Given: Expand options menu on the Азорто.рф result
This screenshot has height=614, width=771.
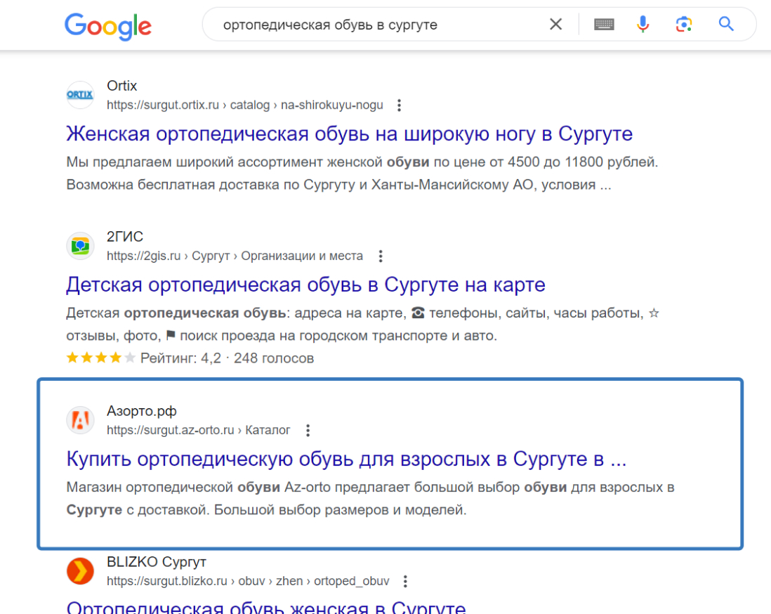Looking at the screenshot, I should (308, 430).
